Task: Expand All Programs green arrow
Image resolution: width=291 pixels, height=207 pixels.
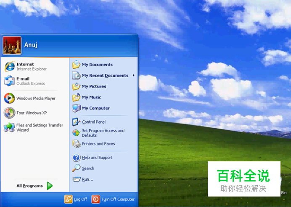Action: 50,186
